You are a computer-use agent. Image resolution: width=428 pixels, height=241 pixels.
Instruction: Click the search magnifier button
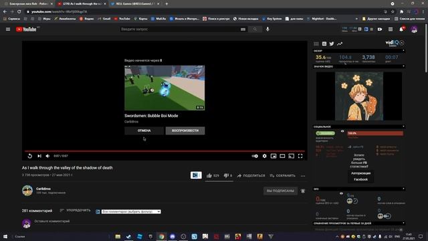coord(255,29)
